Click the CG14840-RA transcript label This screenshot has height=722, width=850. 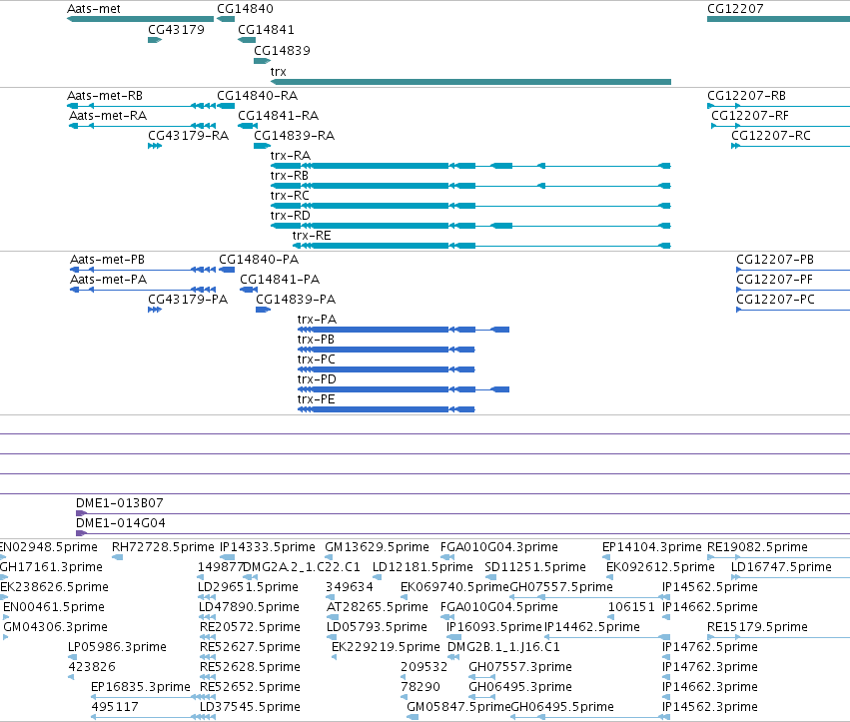258,96
